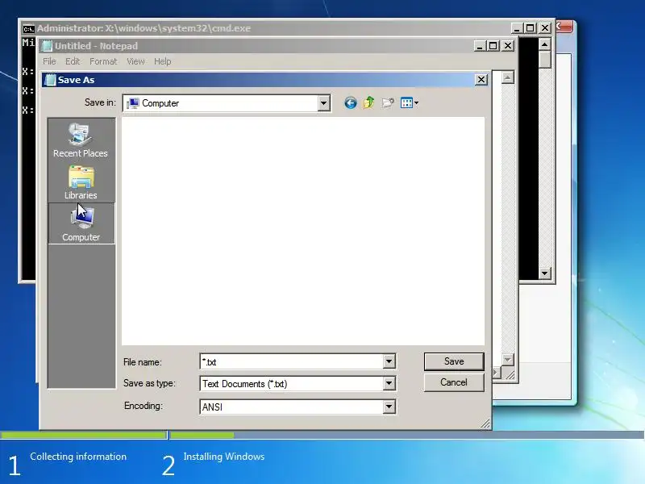The width and height of the screenshot is (645, 484).
Task: Click the cmd.exe system icon in the title bar
Action: (x=28, y=28)
